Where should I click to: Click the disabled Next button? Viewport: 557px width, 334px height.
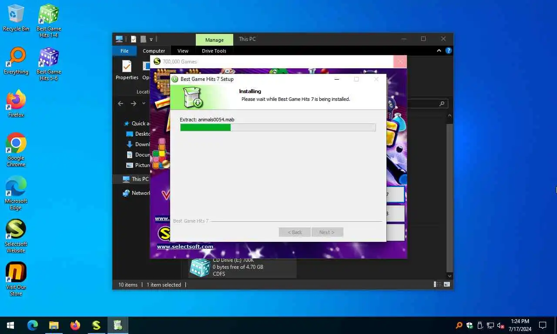click(x=327, y=232)
